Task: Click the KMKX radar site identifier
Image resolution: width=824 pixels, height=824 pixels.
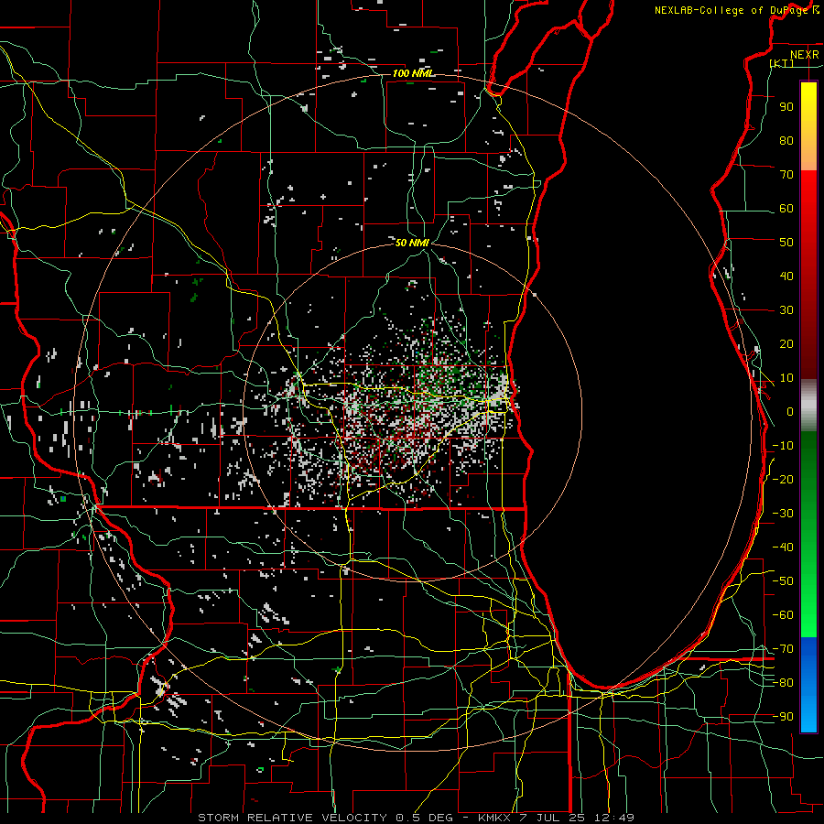Action: click(x=494, y=818)
